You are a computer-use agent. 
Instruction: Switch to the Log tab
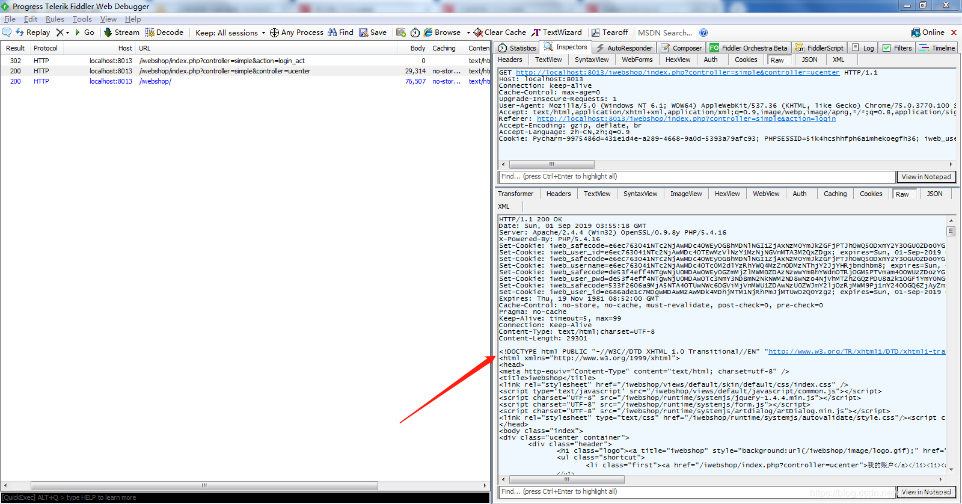863,48
